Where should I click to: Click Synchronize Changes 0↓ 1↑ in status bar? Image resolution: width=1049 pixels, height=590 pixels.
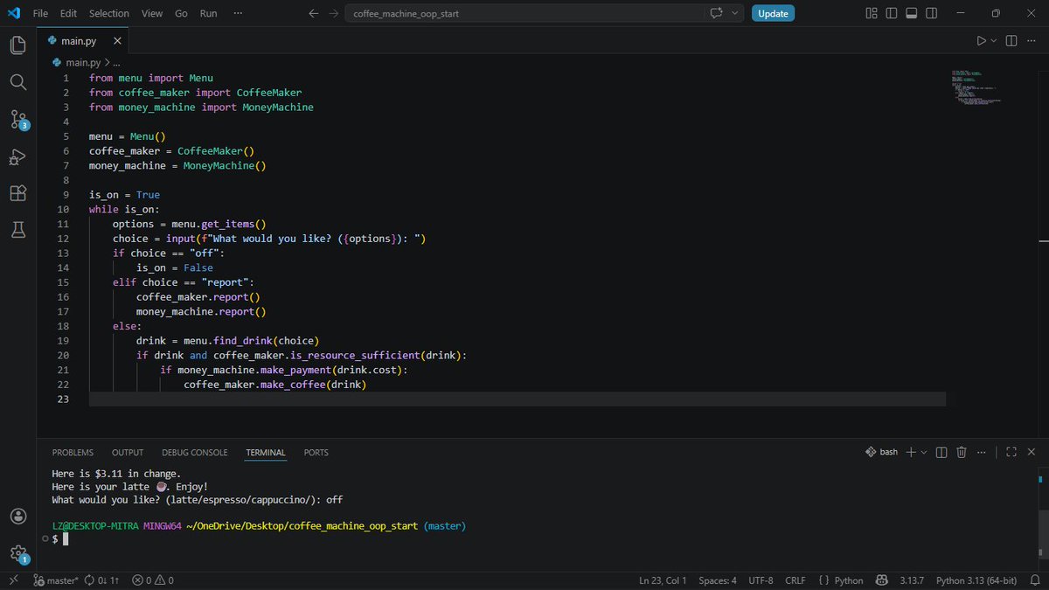(x=102, y=580)
